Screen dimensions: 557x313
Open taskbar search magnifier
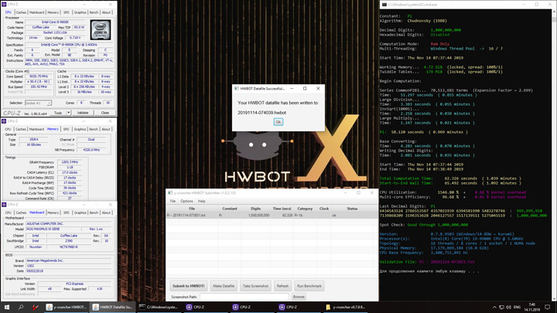(21, 308)
